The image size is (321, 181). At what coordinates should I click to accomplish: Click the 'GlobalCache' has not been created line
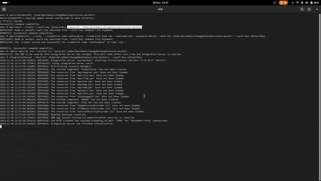[x=64, y=69]
